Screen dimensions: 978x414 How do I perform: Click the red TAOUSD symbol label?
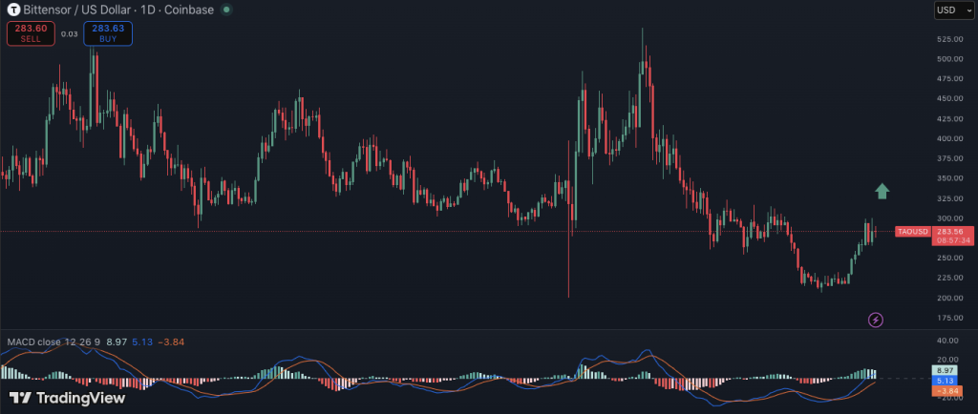(x=911, y=232)
